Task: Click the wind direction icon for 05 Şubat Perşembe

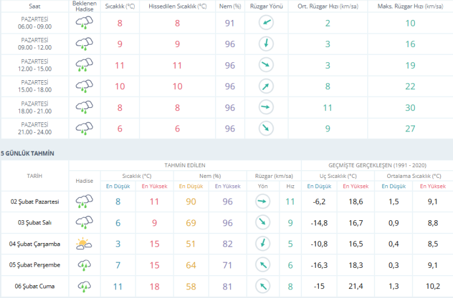Action: (262, 265)
